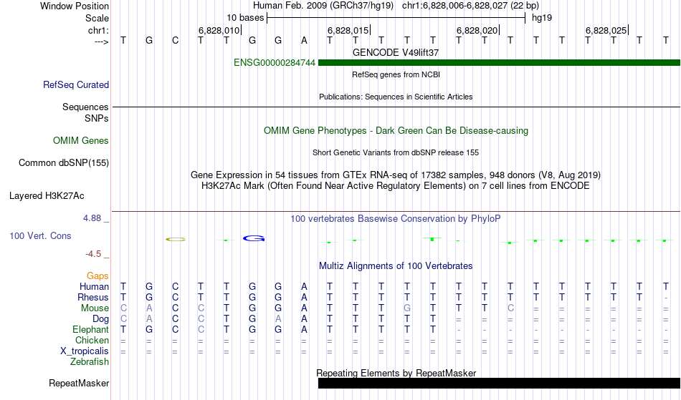Click the 4.88 PhyloP upper scale value
Screen dimensions: 681x400
[92, 218]
